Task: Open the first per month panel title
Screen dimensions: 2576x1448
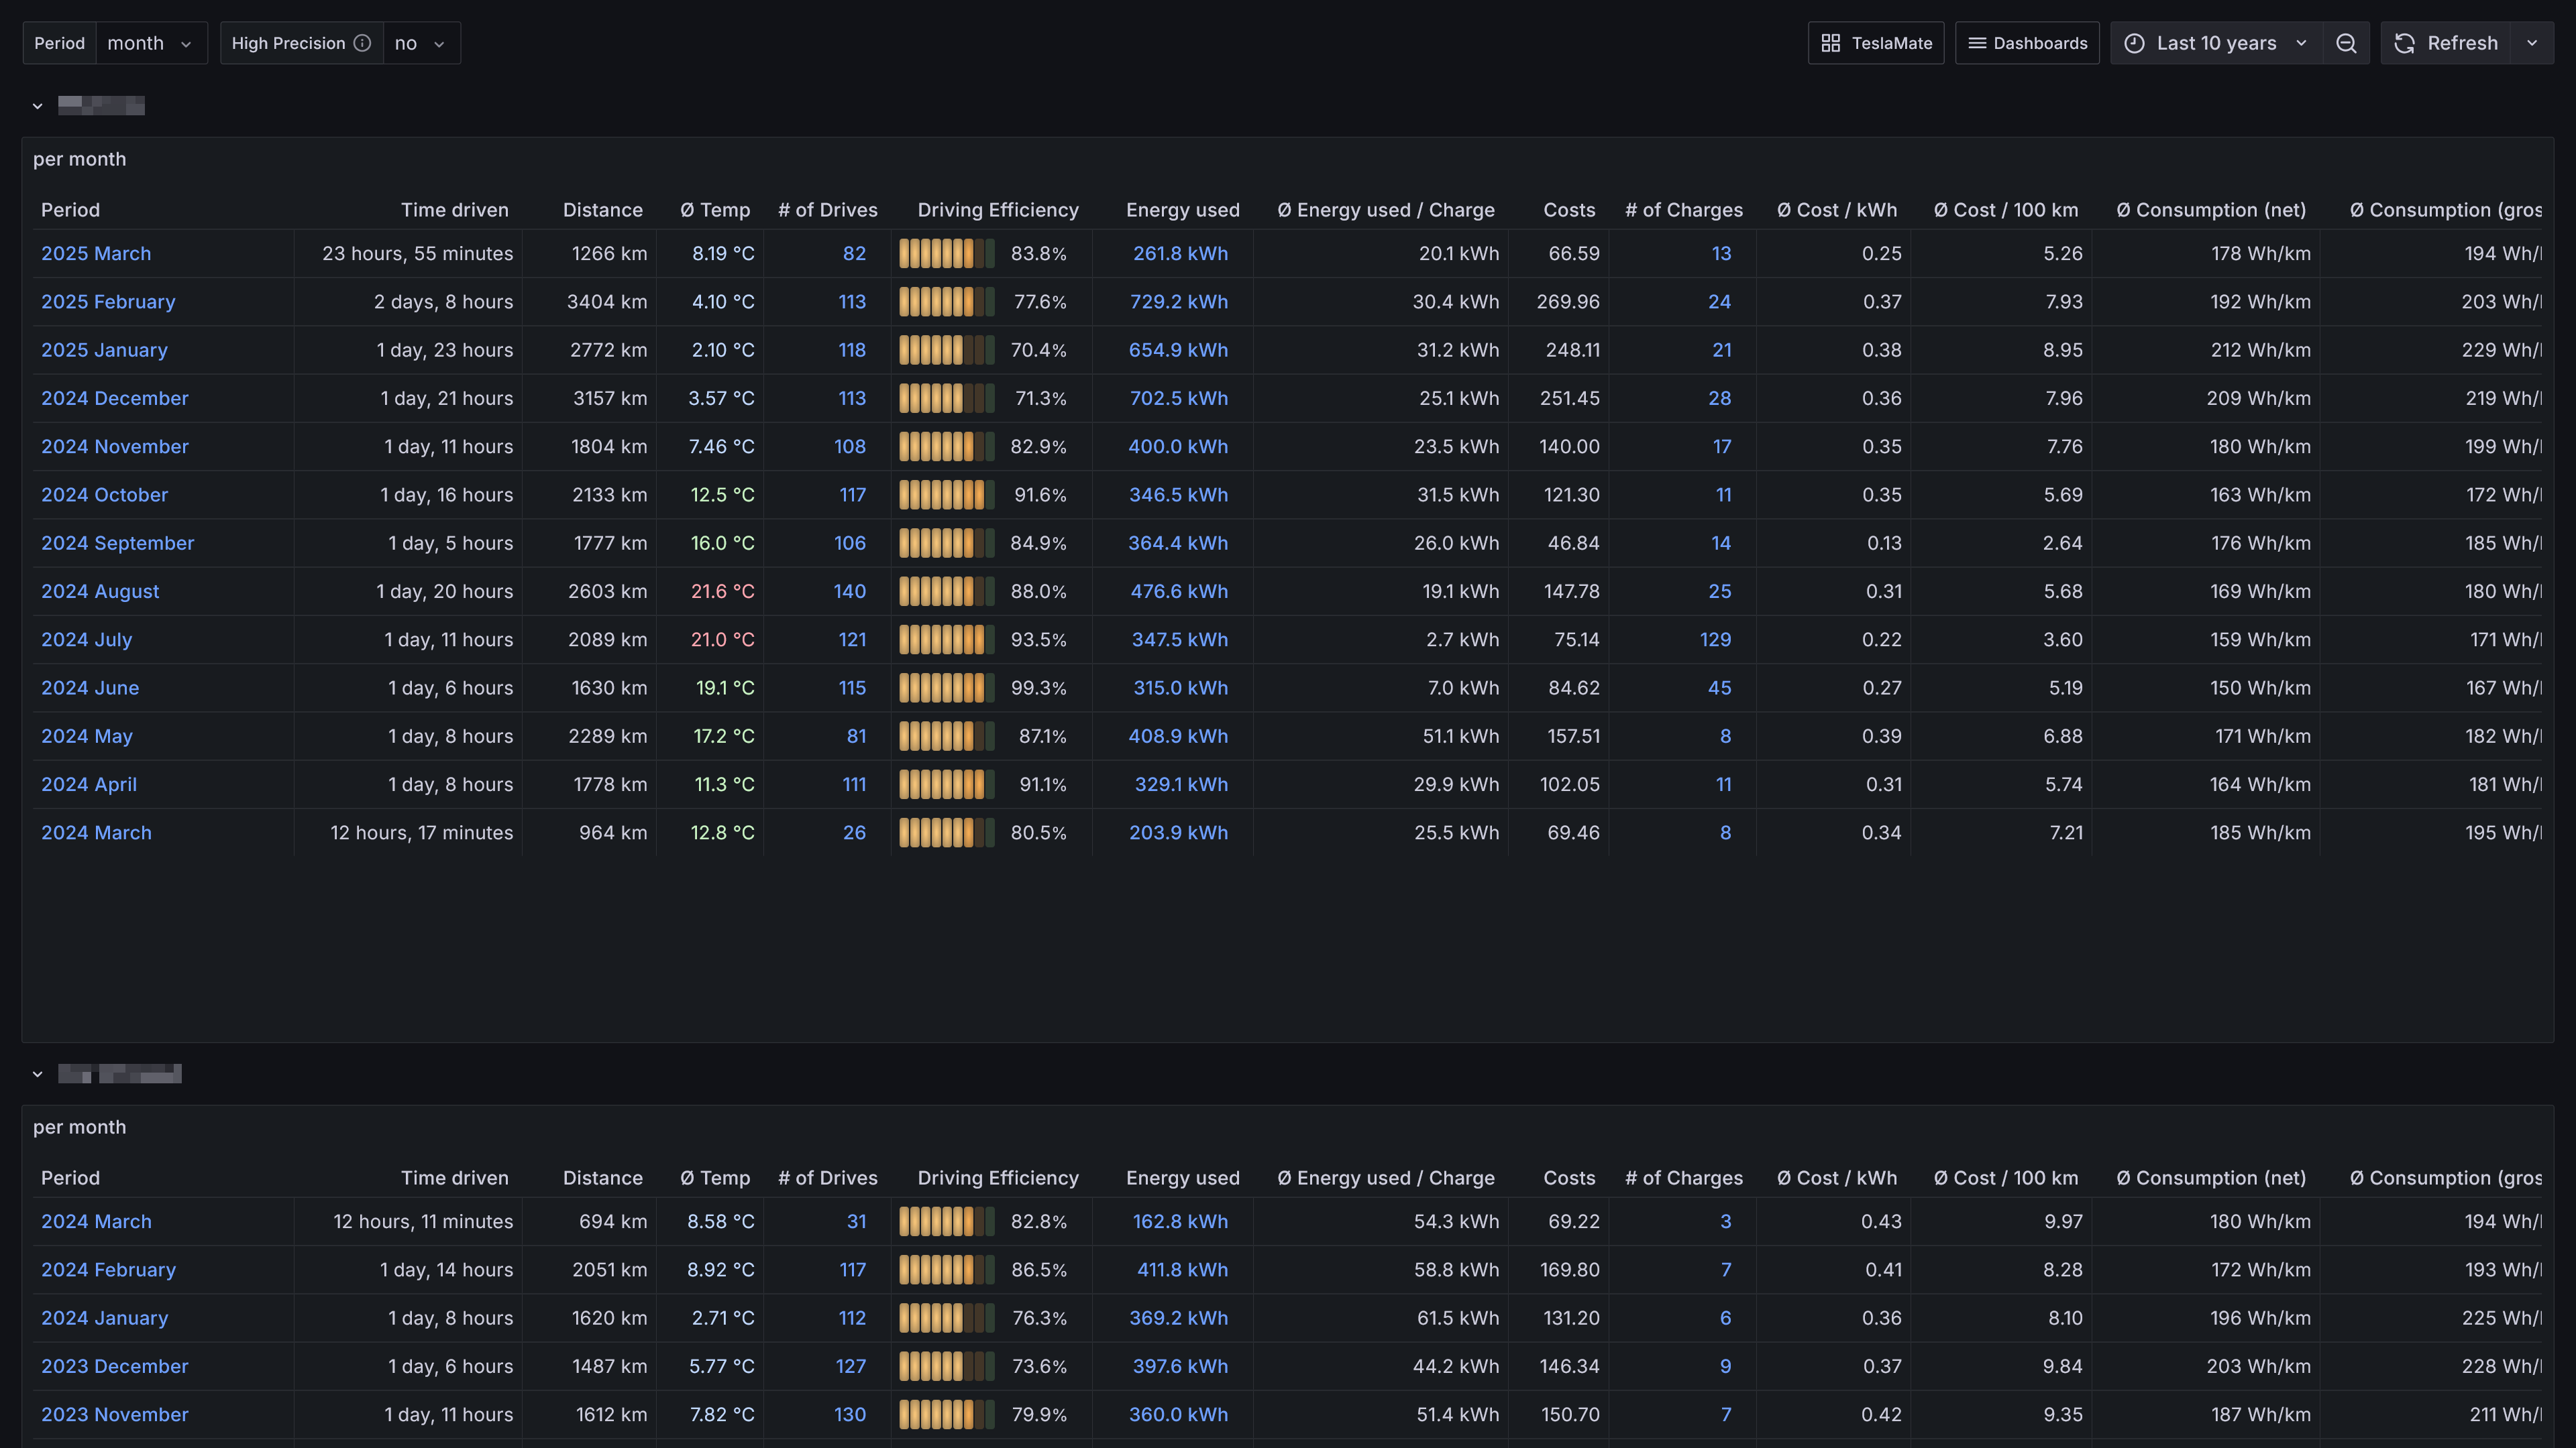Action: (x=79, y=159)
